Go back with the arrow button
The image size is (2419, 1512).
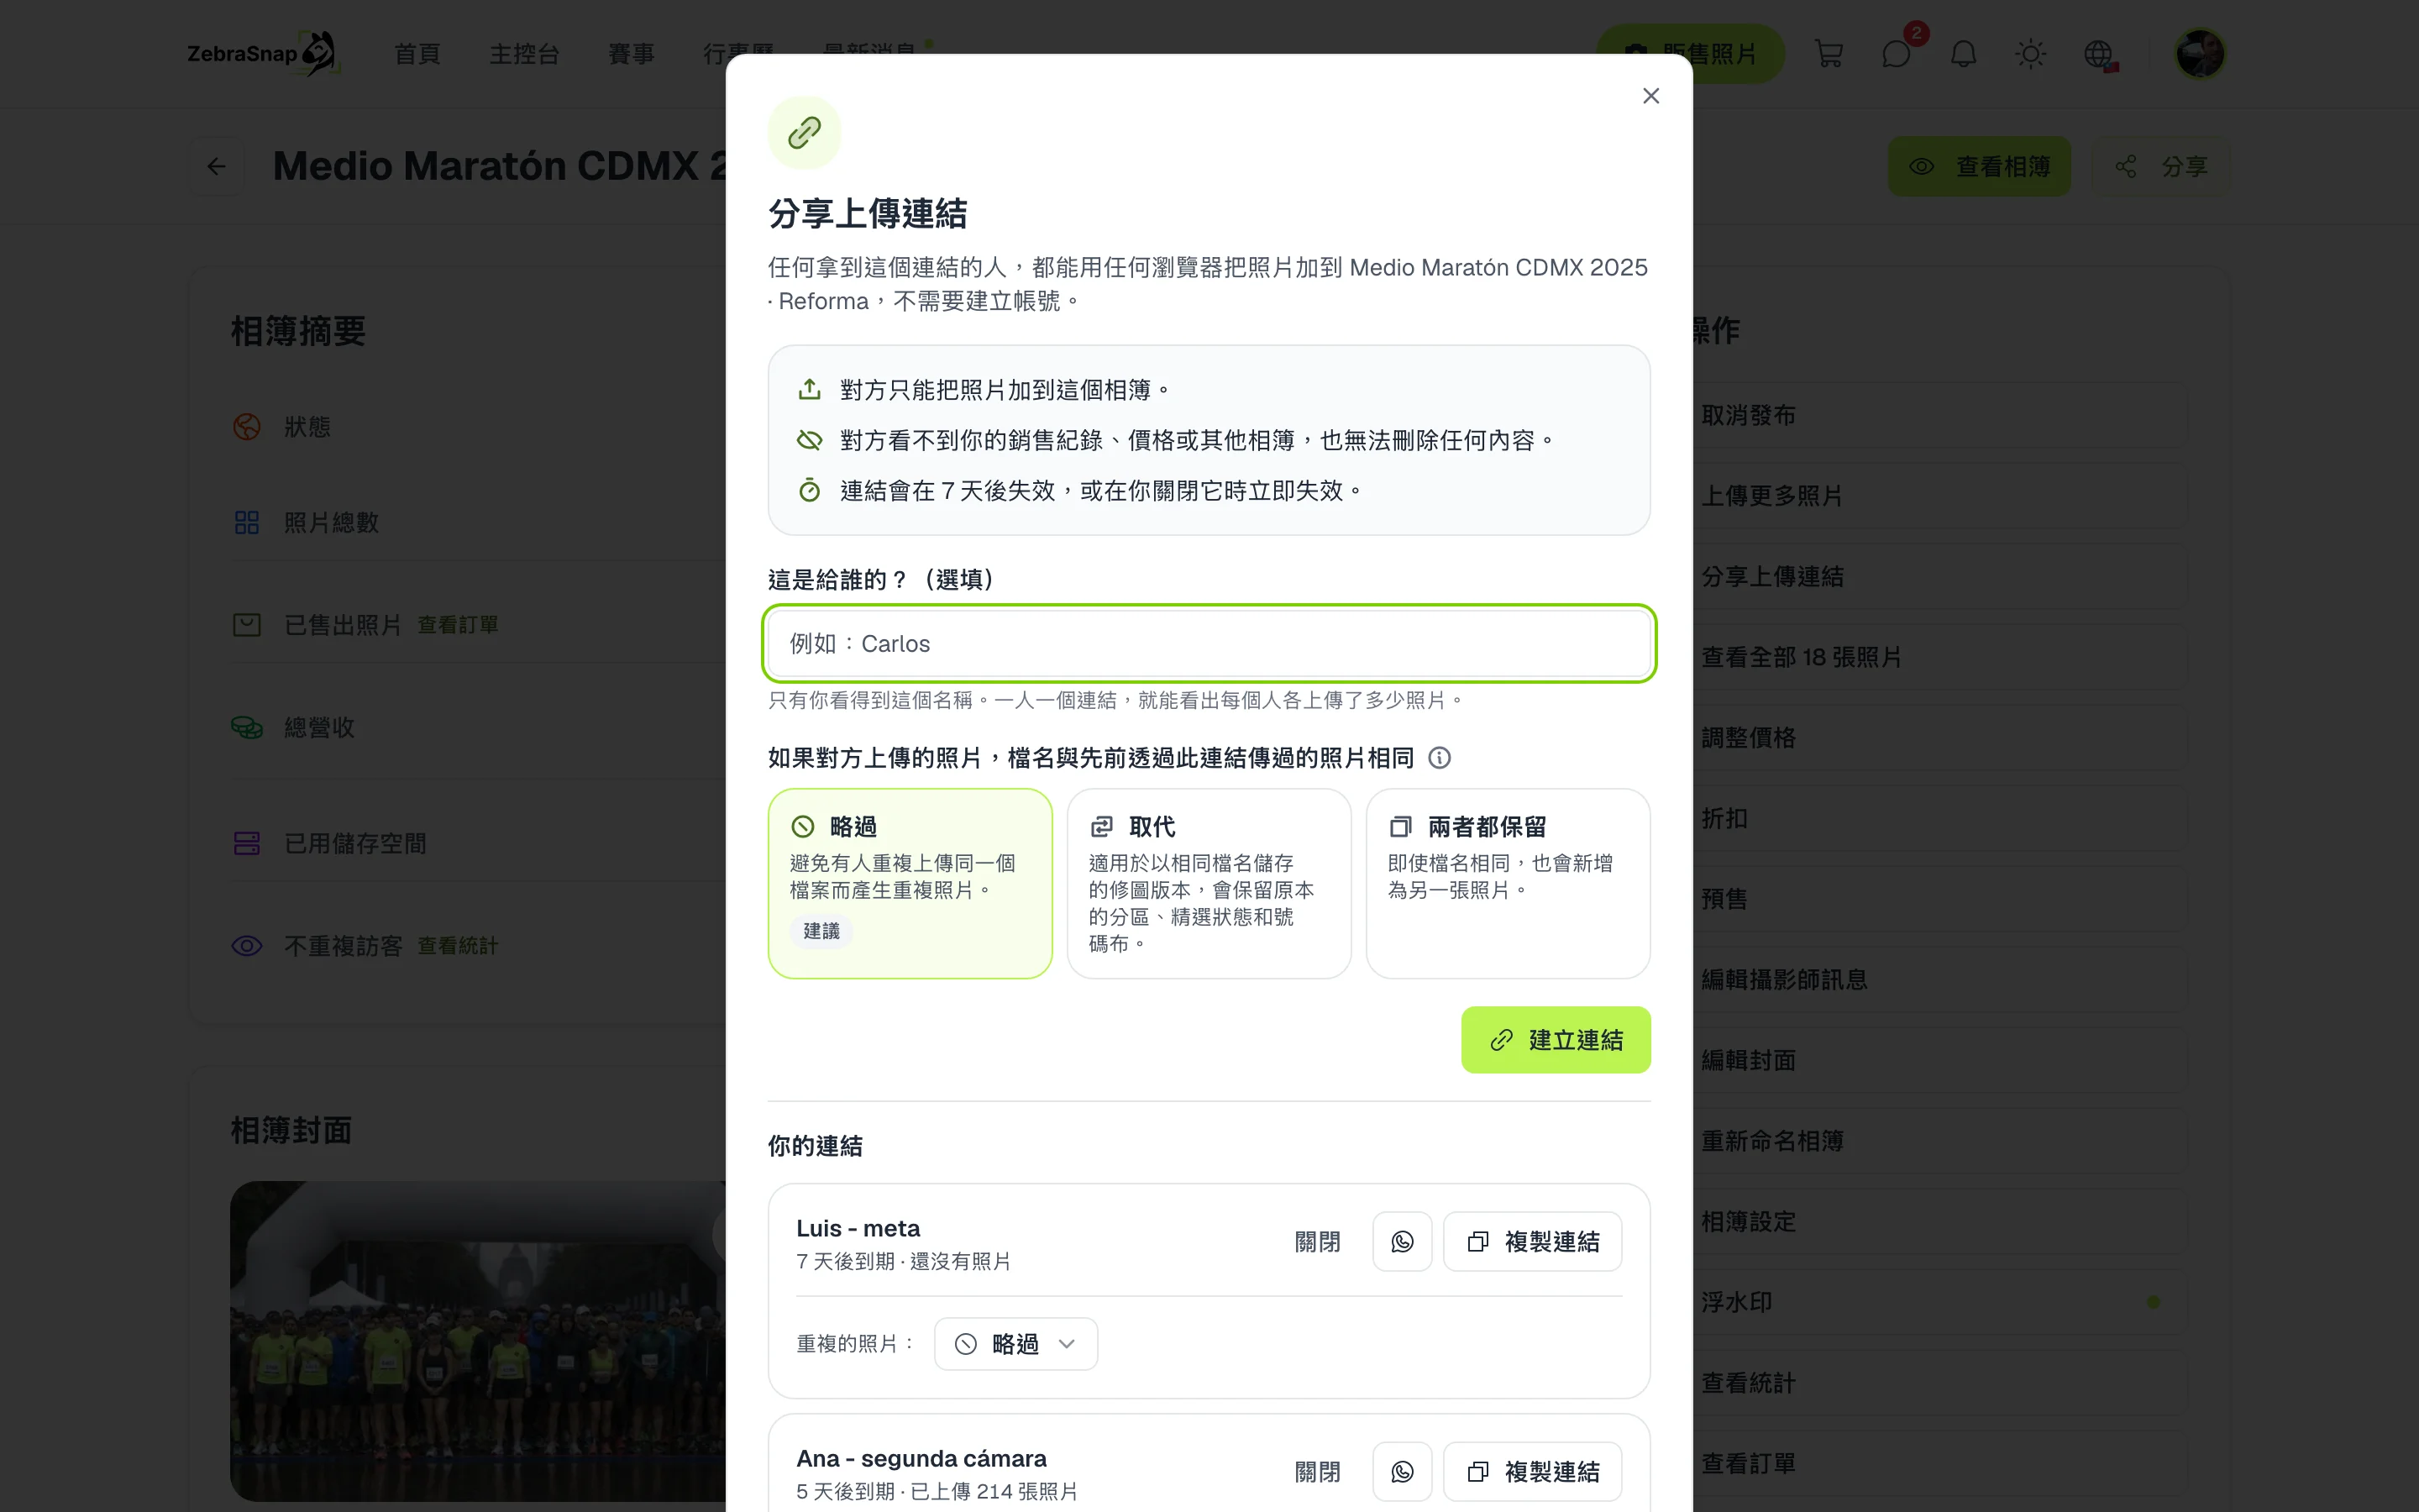216,166
